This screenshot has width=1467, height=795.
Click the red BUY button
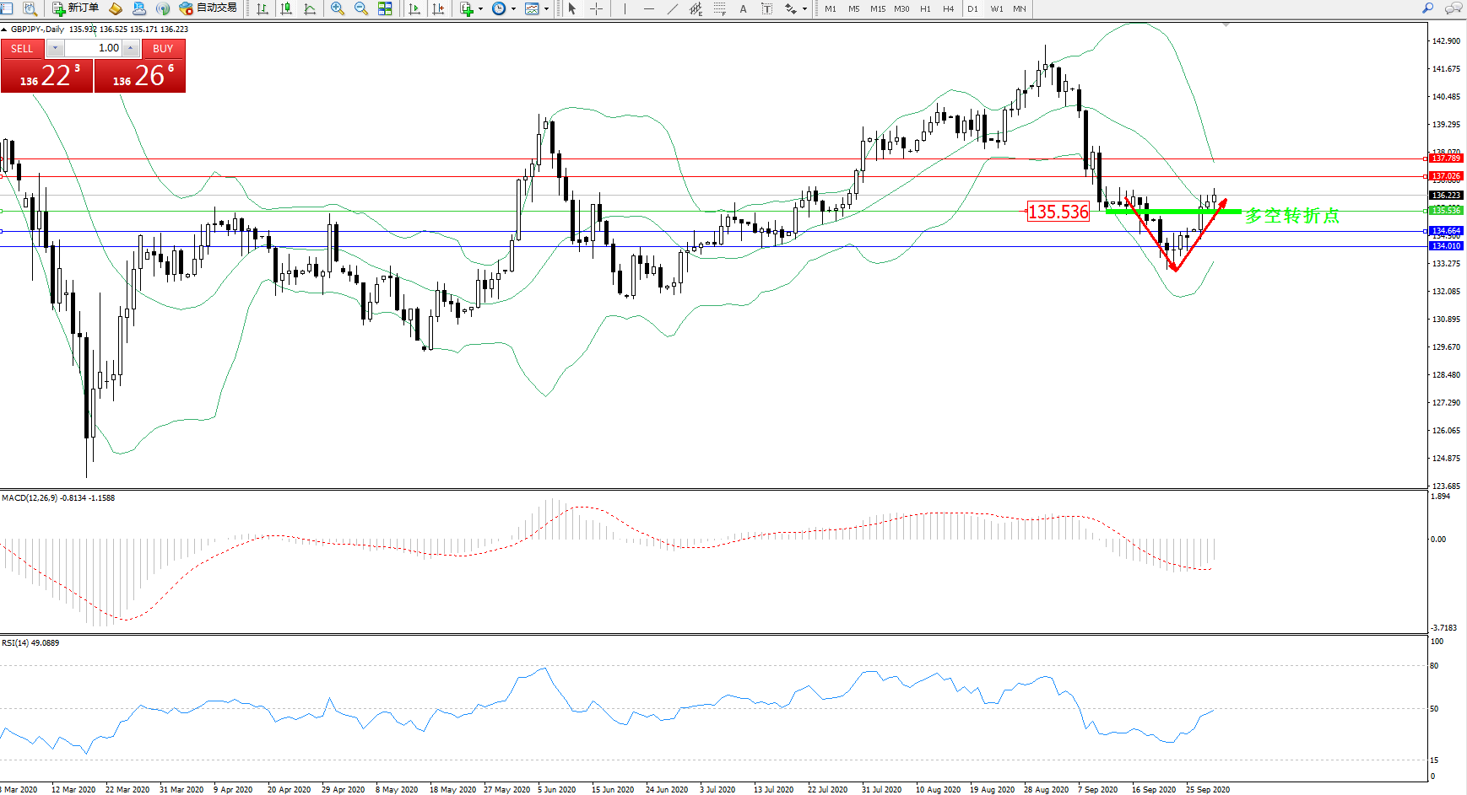(x=163, y=48)
